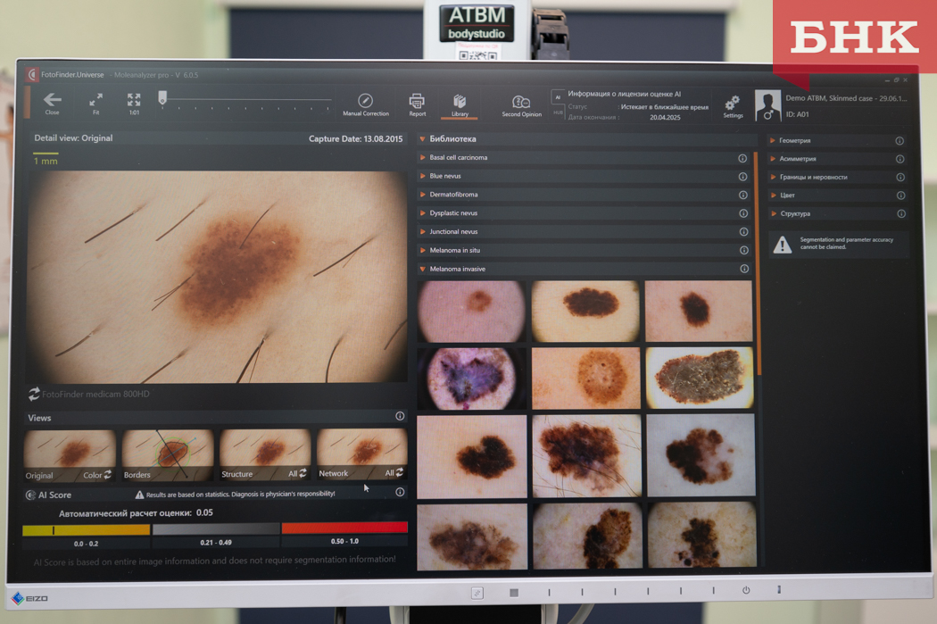Open the Manual Correction tool

[365, 102]
